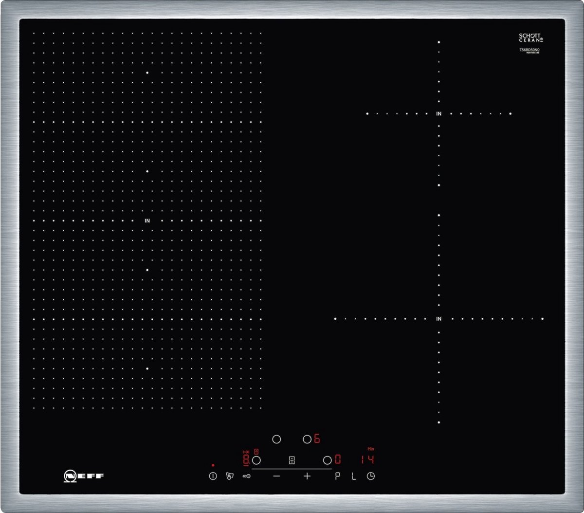This screenshot has height=513, width=584.
Task: Tap the red 6 heat level display
Action: (x=317, y=439)
